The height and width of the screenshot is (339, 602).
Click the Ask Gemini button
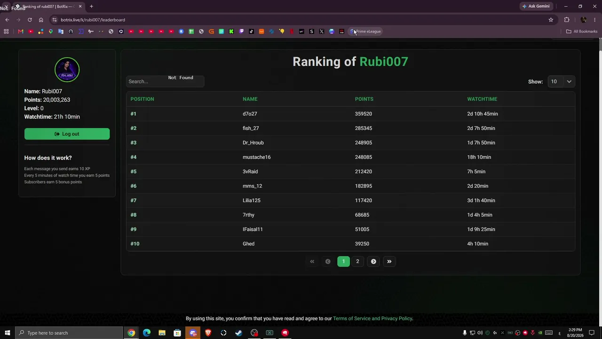coord(536,6)
